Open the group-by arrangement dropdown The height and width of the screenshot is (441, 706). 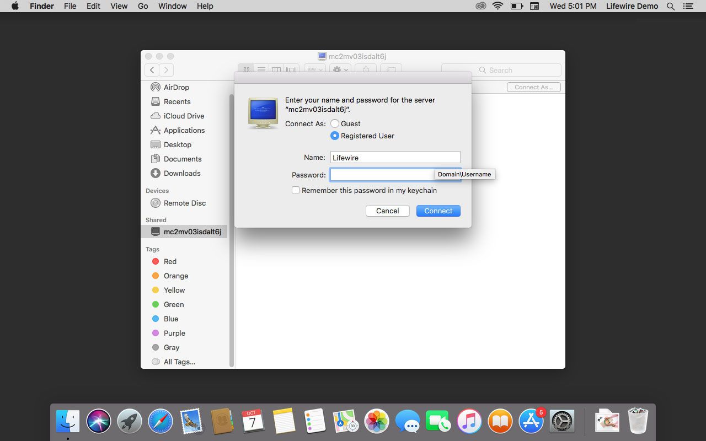pyautogui.click(x=315, y=70)
